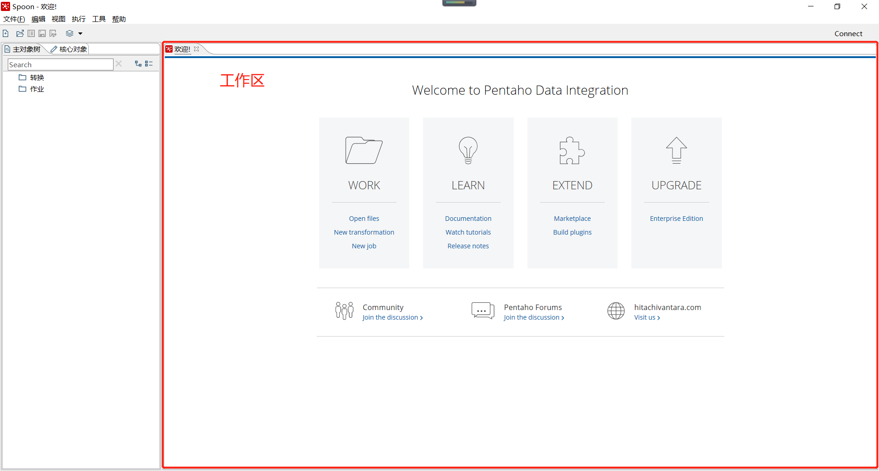Open the 执行 menu

pos(79,19)
